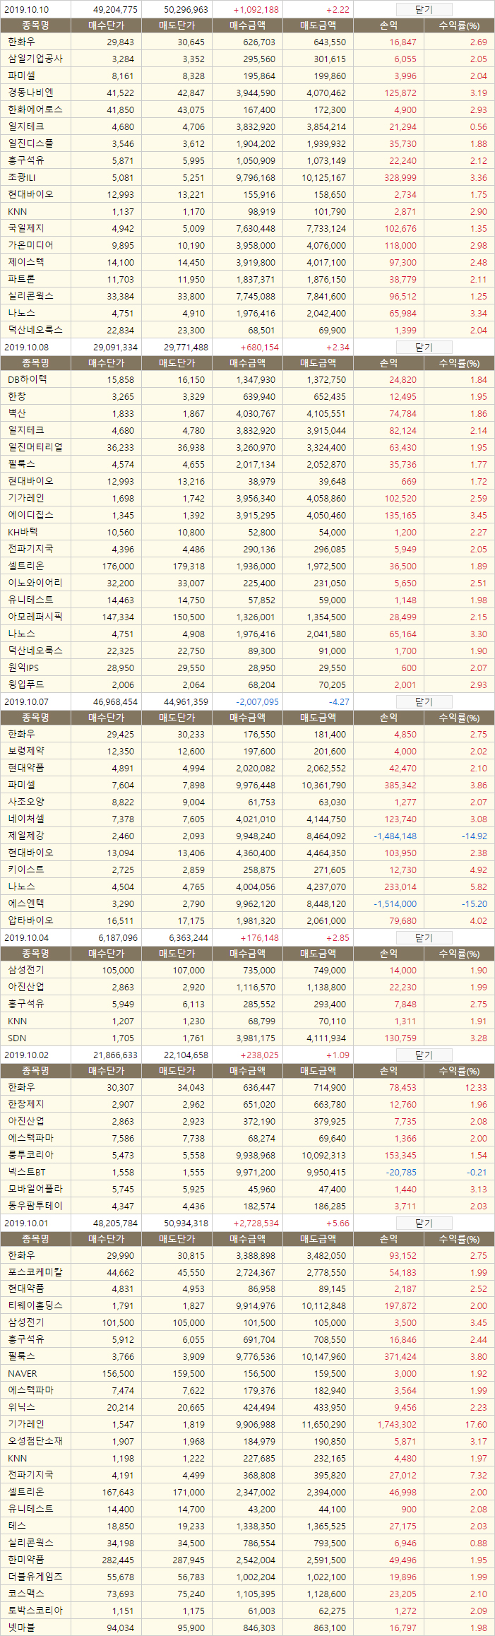Select the 에스엔텍 stock name
The width and height of the screenshot is (495, 1636).
click(25, 903)
